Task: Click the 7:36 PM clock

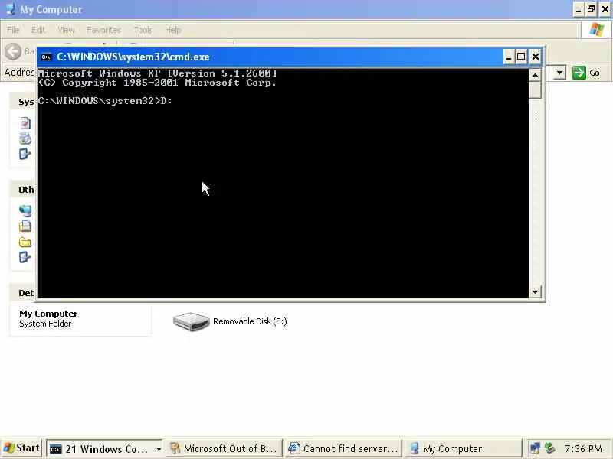Action: tap(583, 448)
